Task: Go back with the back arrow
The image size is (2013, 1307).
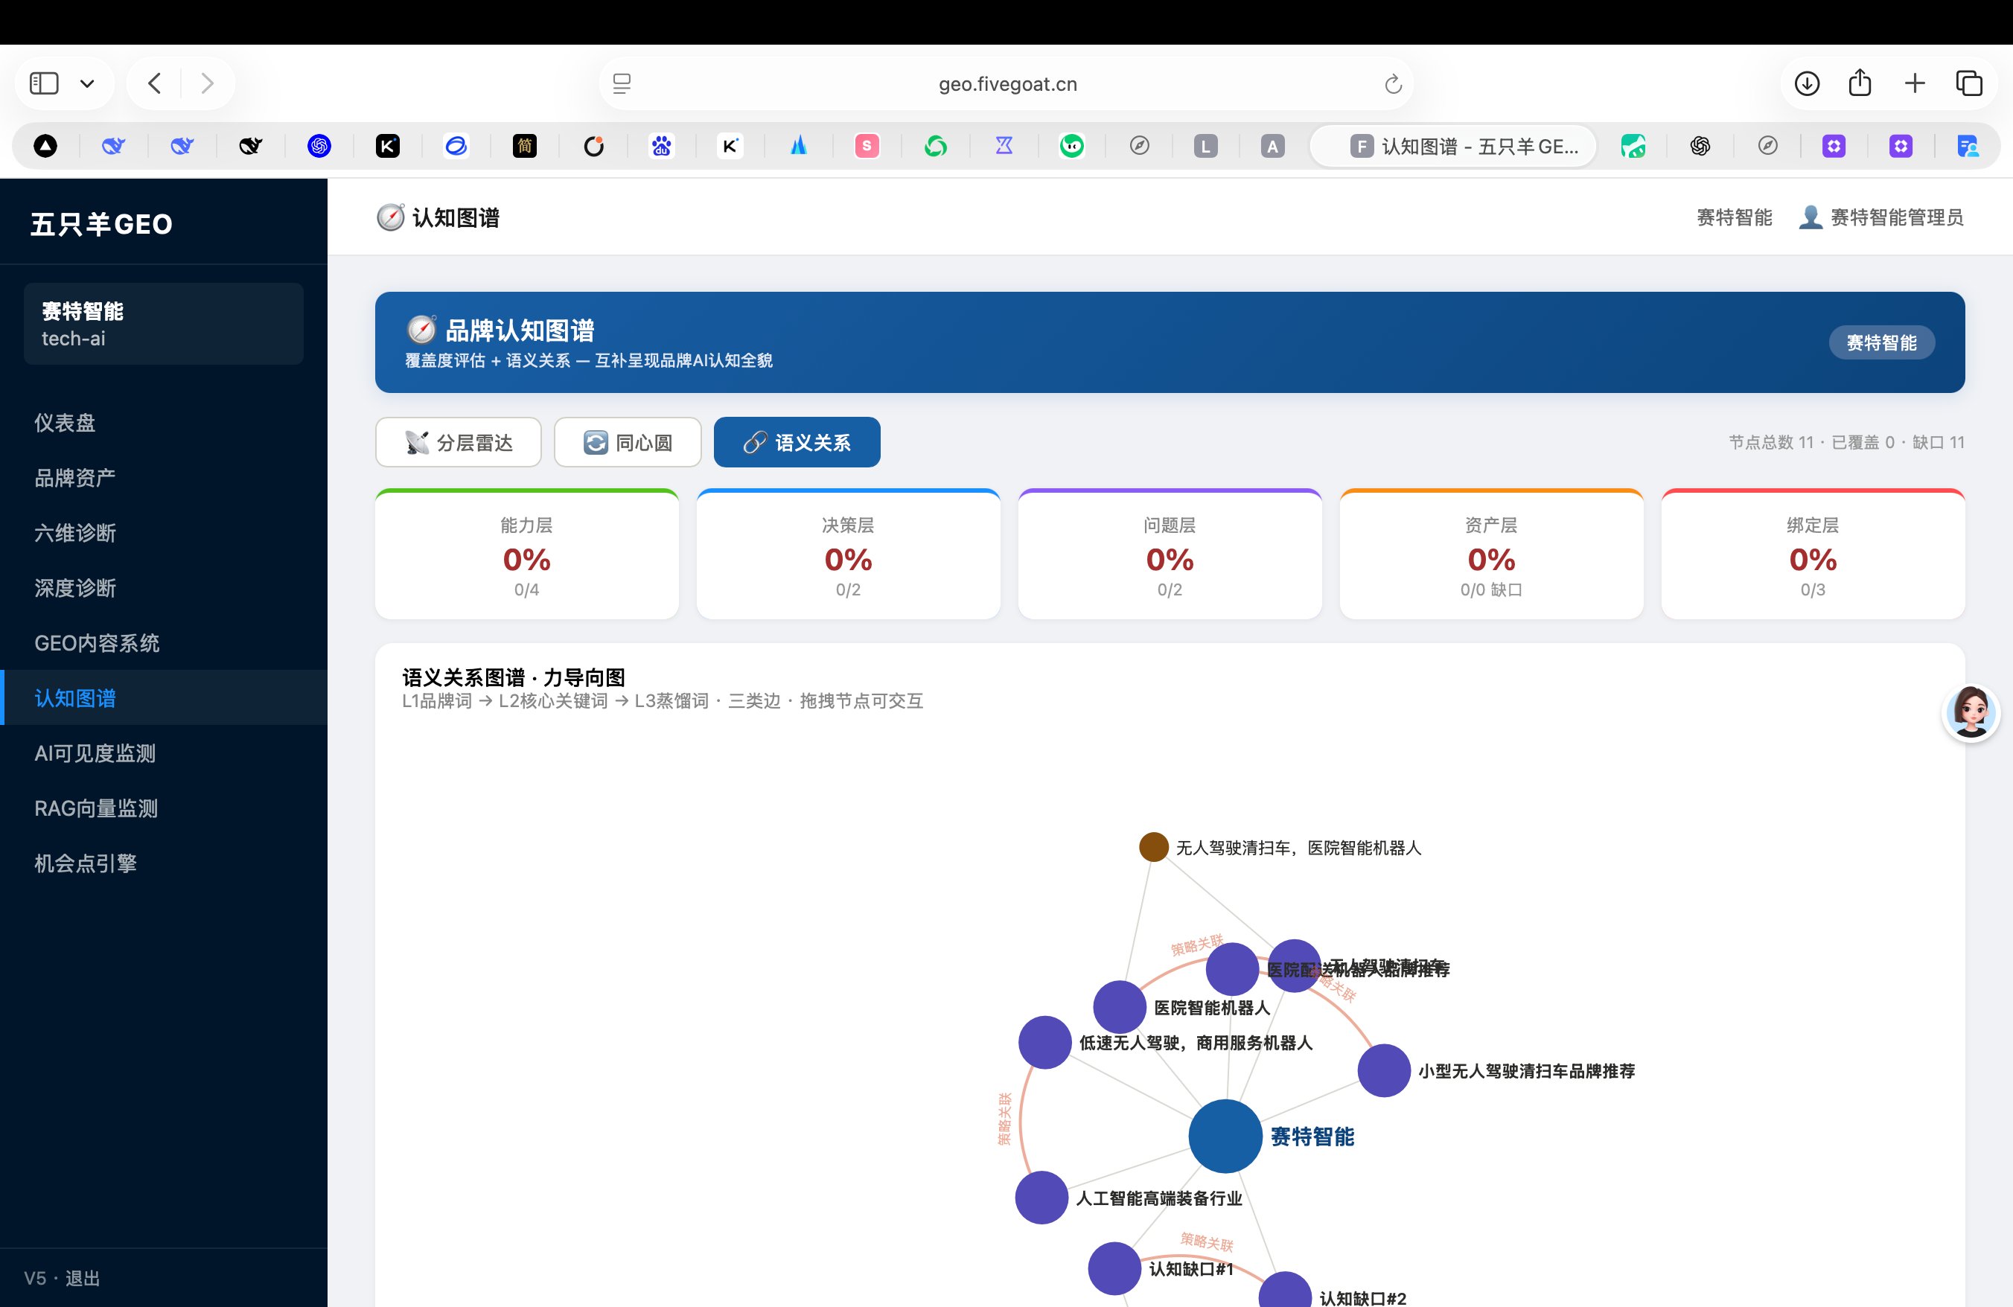Action: pyautogui.click(x=154, y=83)
